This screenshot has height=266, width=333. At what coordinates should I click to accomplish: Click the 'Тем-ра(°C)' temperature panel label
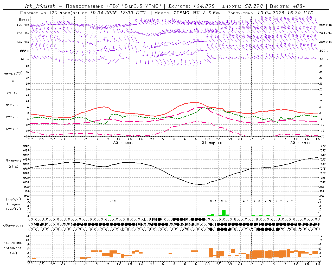tap(12, 74)
